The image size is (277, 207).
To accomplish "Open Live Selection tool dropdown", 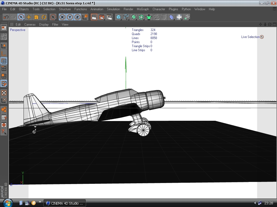I will click(x=21, y=17).
